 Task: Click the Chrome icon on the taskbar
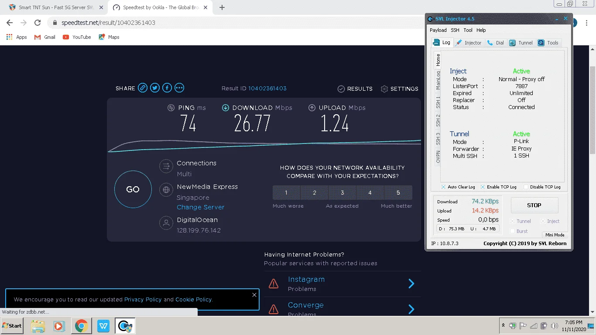[81, 326]
